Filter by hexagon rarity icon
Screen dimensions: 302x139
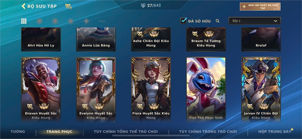click(x=55, y=21)
